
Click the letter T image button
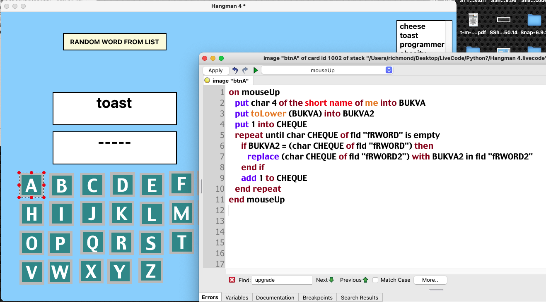click(182, 242)
